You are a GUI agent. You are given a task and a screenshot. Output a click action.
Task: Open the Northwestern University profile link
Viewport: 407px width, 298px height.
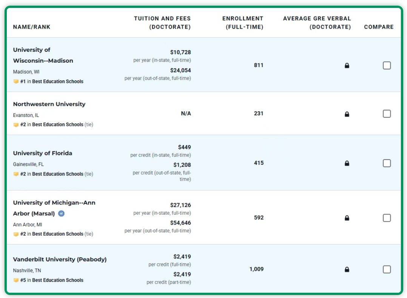click(x=49, y=104)
